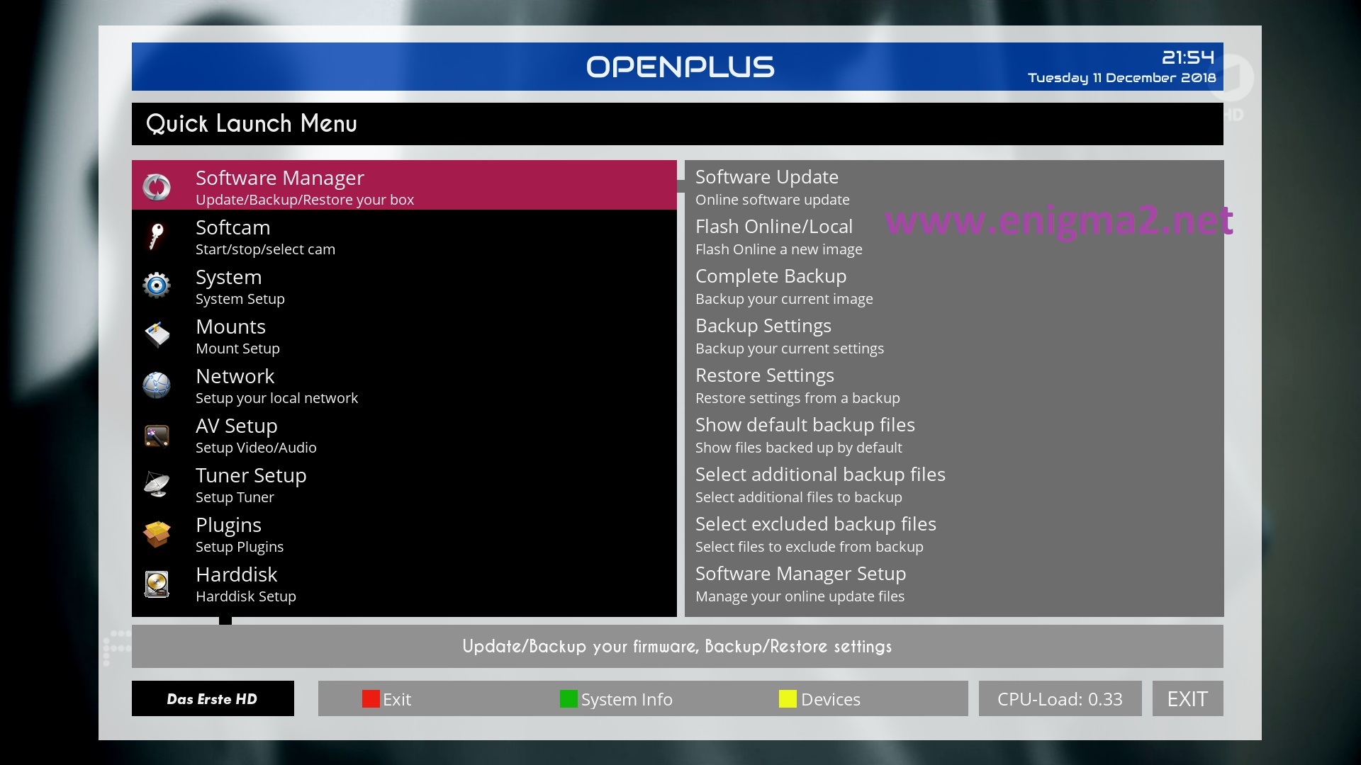Click the Exit label in button bar
The height and width of the screenshot is (765, 1361).
tap(397, 699)
